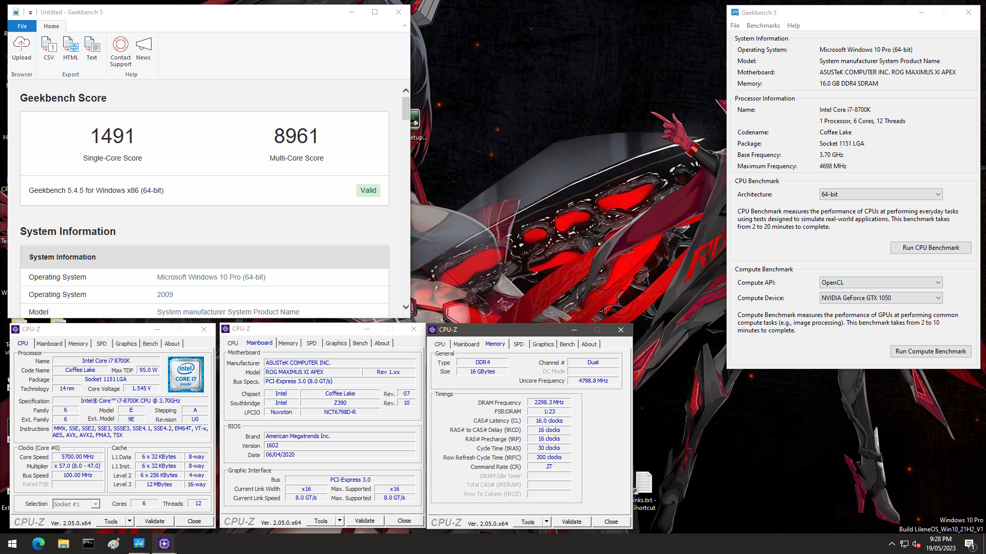Viewport: 986px width, 554px height.
Task: Export results as Text
Action: (92, 49)
